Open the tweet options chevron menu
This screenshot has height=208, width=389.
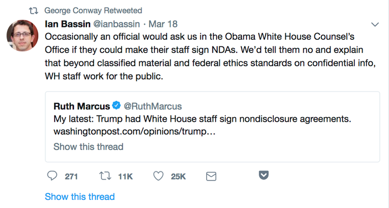pos(375,24)
